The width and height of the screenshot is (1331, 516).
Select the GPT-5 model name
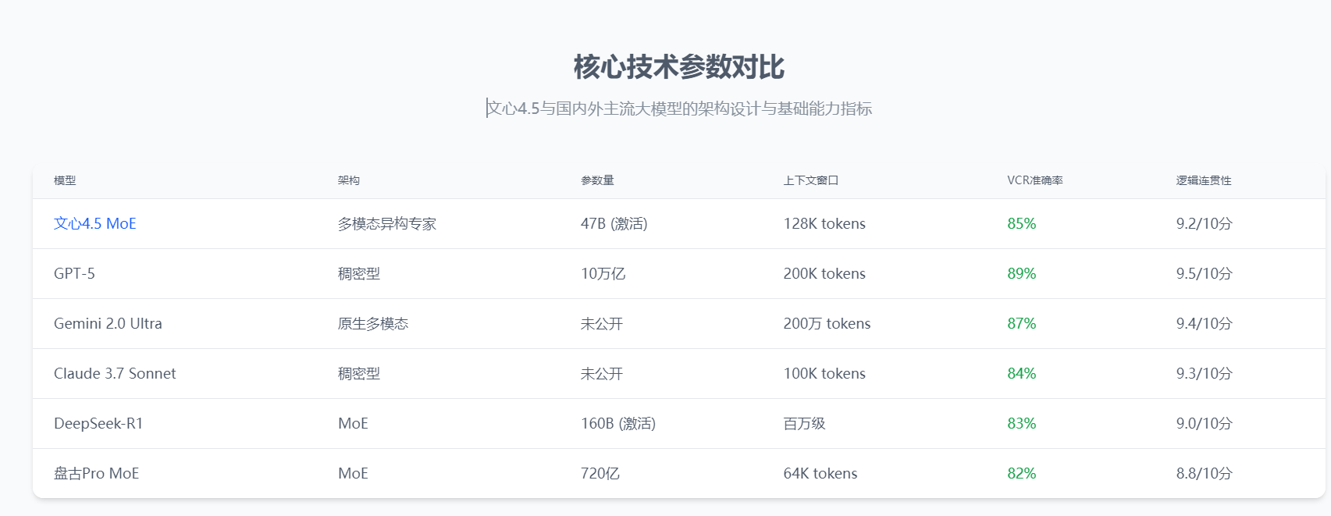pyautogui.click(x=74, y=273)
